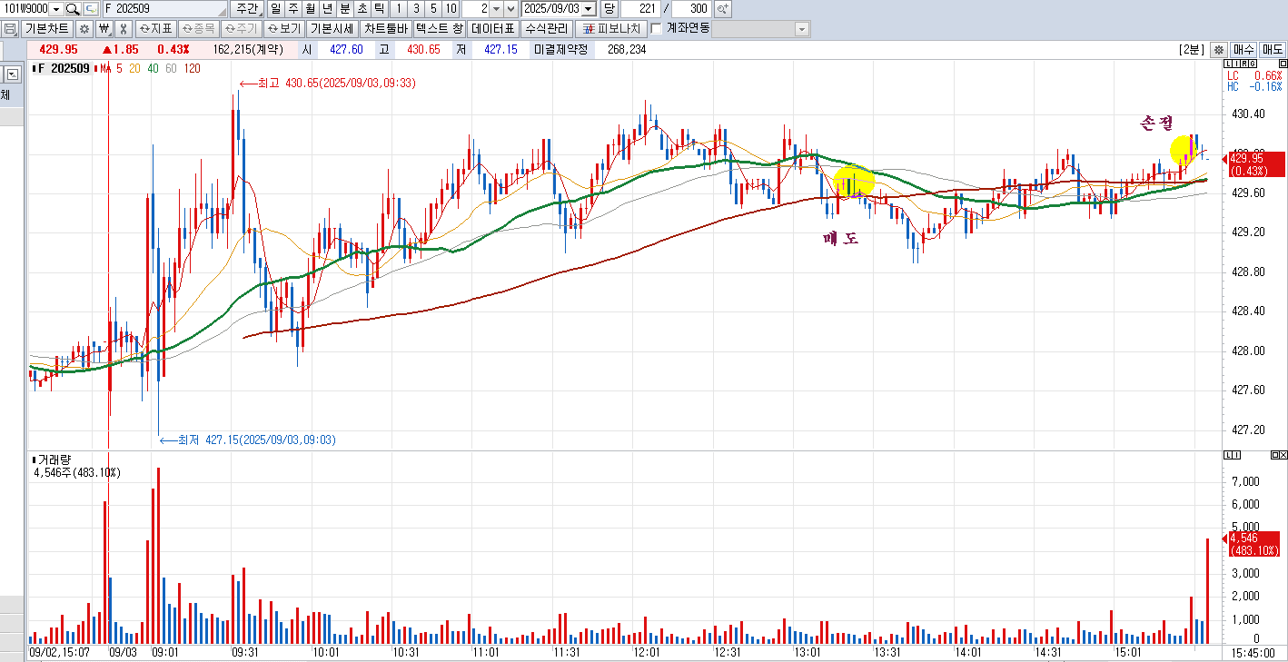Open the gear icon beside 매수 button
The height and width of the screenshot is (662, 1288).
[x=1218, y=50]
